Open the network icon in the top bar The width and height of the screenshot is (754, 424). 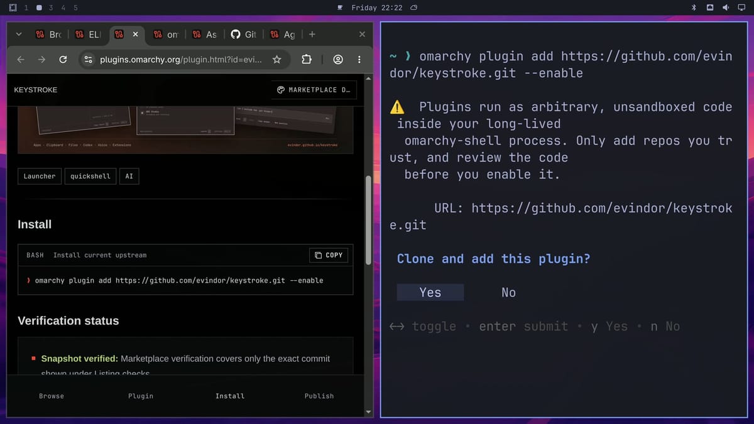click(710, 8)
